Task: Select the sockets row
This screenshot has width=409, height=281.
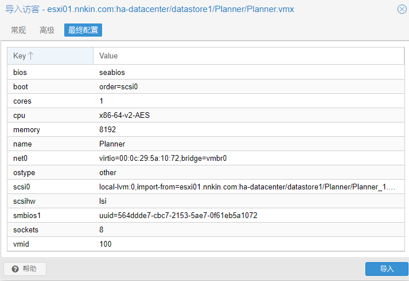Action: pyautogui.click(x=205, y=230)
